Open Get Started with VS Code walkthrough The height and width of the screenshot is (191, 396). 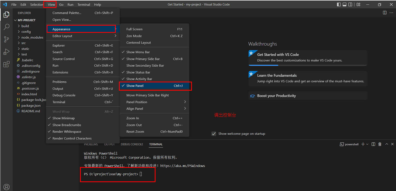[x=308, y=57]
